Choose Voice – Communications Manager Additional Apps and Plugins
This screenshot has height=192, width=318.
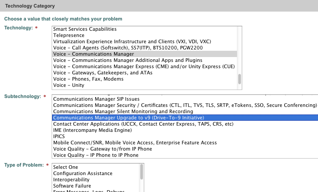pos(144,61)
